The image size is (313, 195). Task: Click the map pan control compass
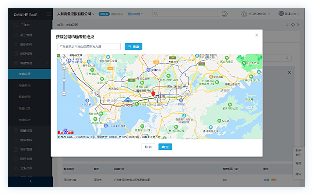(x=64, y=61)
